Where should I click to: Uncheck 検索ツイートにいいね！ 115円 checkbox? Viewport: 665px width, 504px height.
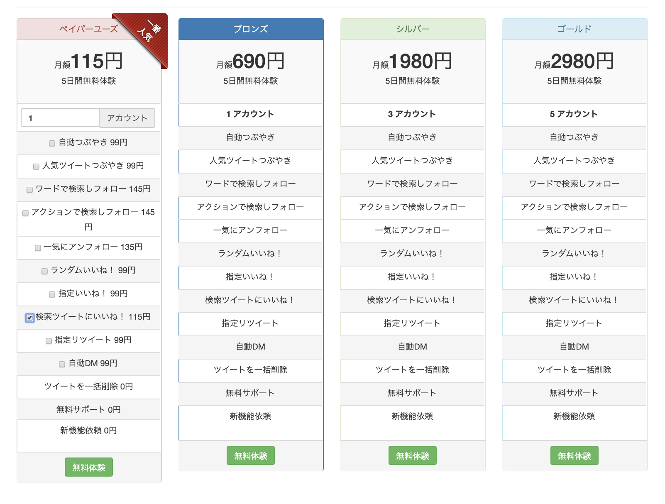[29, 318]
